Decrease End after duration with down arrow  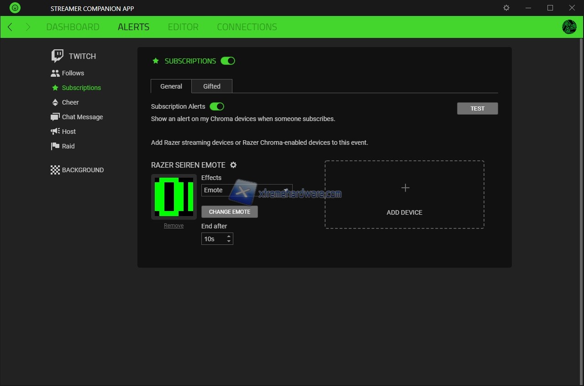pos(229,241)
